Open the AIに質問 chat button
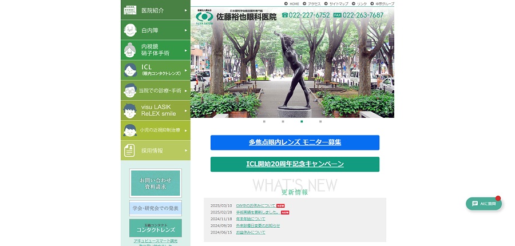Viewport: 515px width, 246px height. pyautogui.click(x=484, y=204)
